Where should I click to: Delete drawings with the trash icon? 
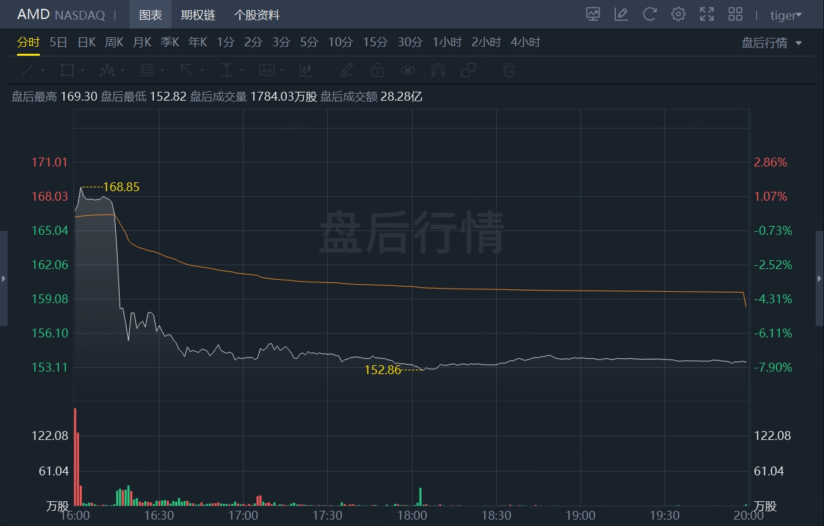(x=509, y=70)
